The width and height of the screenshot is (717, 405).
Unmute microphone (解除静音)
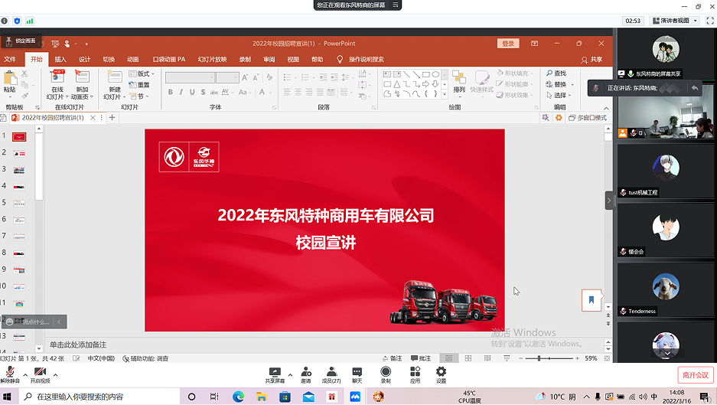pyautogui.click(x=10, y=372)
